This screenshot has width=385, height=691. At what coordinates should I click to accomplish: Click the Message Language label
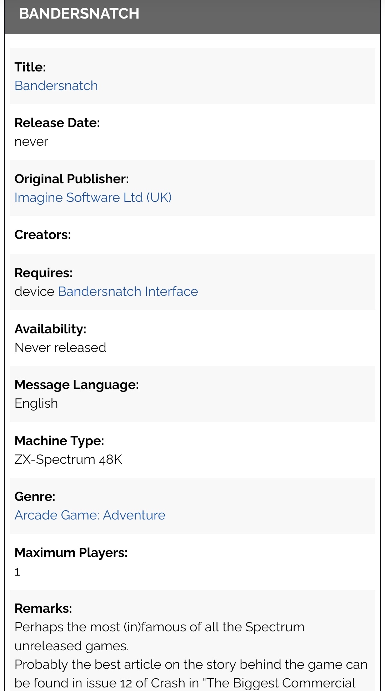coord(76,385)
